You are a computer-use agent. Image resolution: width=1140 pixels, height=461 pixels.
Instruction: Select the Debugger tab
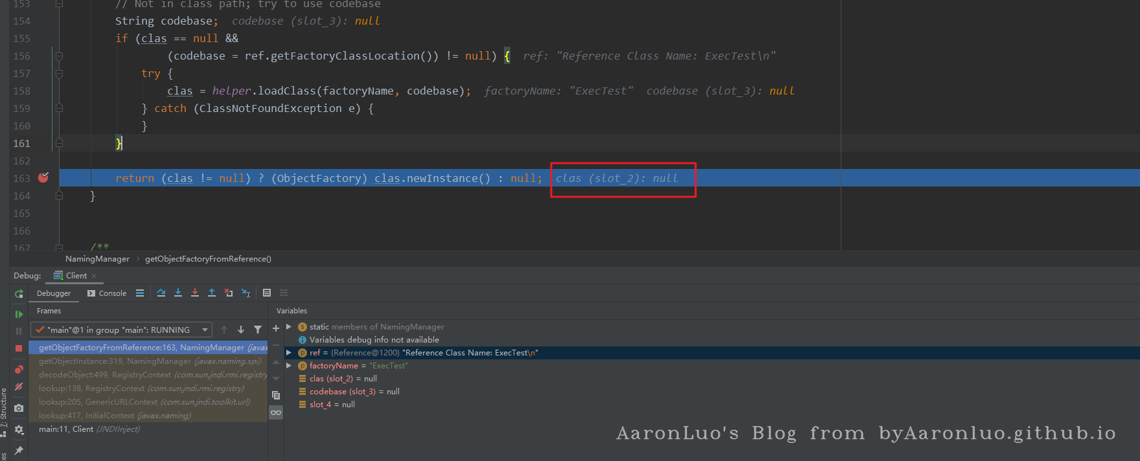[x=54, y=293]
